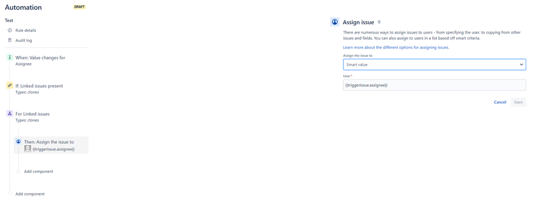Select the Linked issues present condition icon

(x=10, y=85)
